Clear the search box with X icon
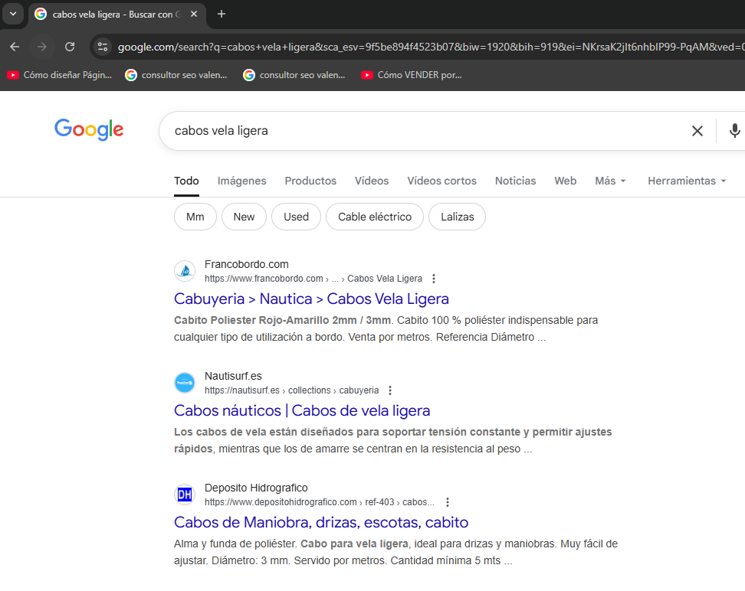The width and height of the screenshot is (745, 591). point(697,131)
